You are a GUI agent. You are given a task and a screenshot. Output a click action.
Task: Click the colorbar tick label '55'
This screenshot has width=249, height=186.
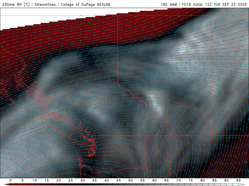[142, 180]
